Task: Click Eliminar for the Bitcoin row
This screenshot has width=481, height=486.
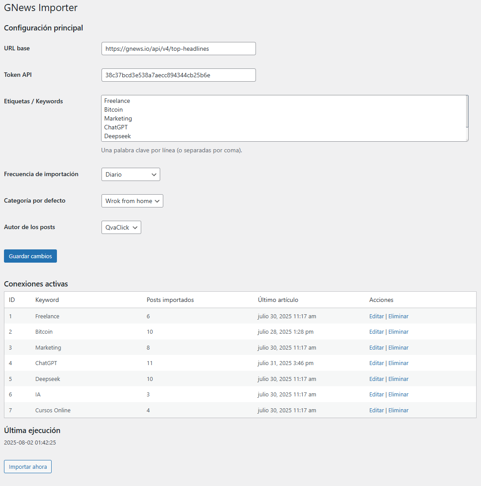Action: pos(398,332)
